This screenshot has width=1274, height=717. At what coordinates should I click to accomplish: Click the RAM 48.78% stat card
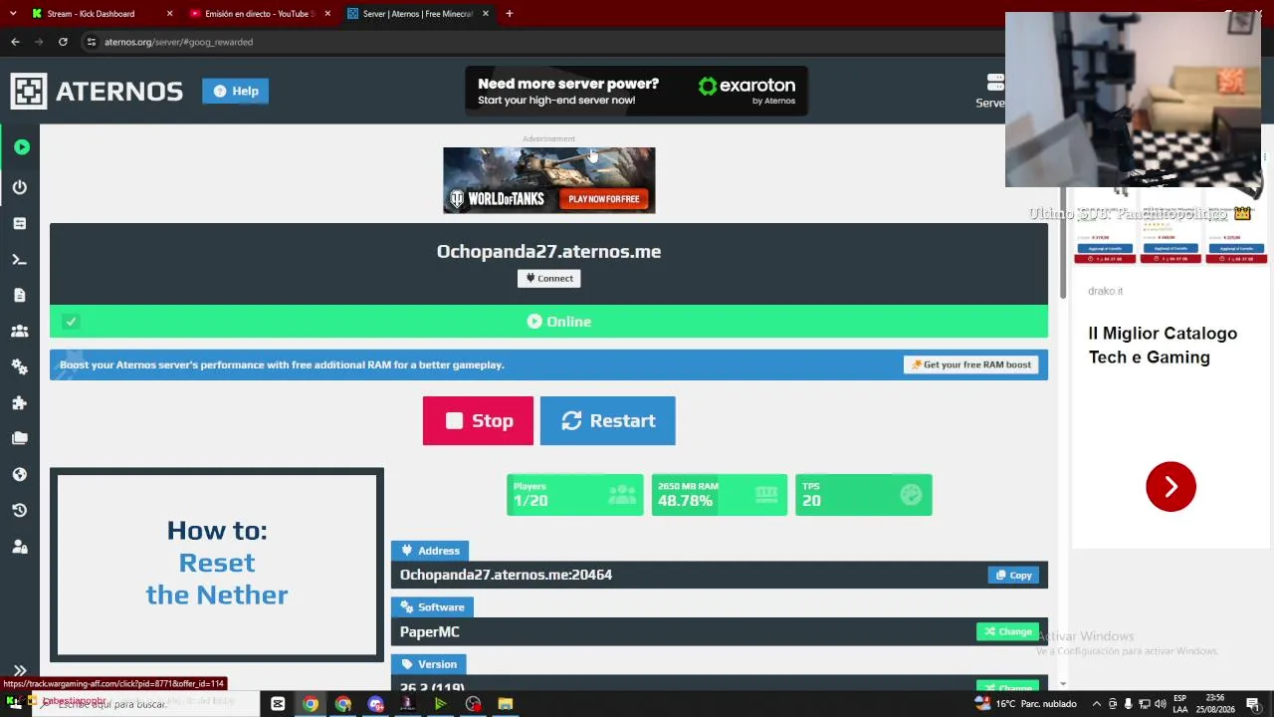coord(720,495)
